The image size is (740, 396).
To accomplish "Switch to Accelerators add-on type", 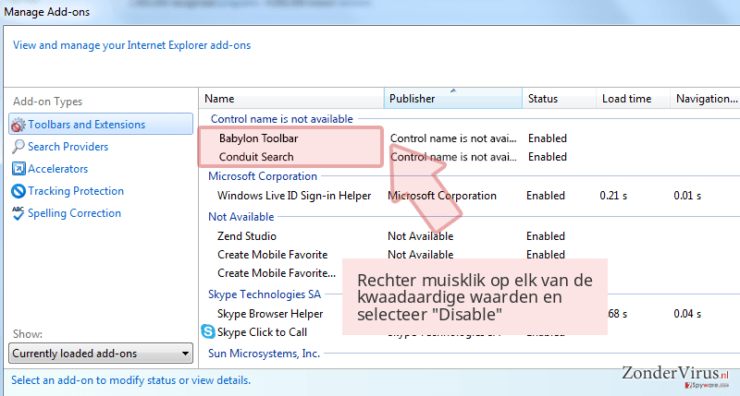I will pos(57,169).
